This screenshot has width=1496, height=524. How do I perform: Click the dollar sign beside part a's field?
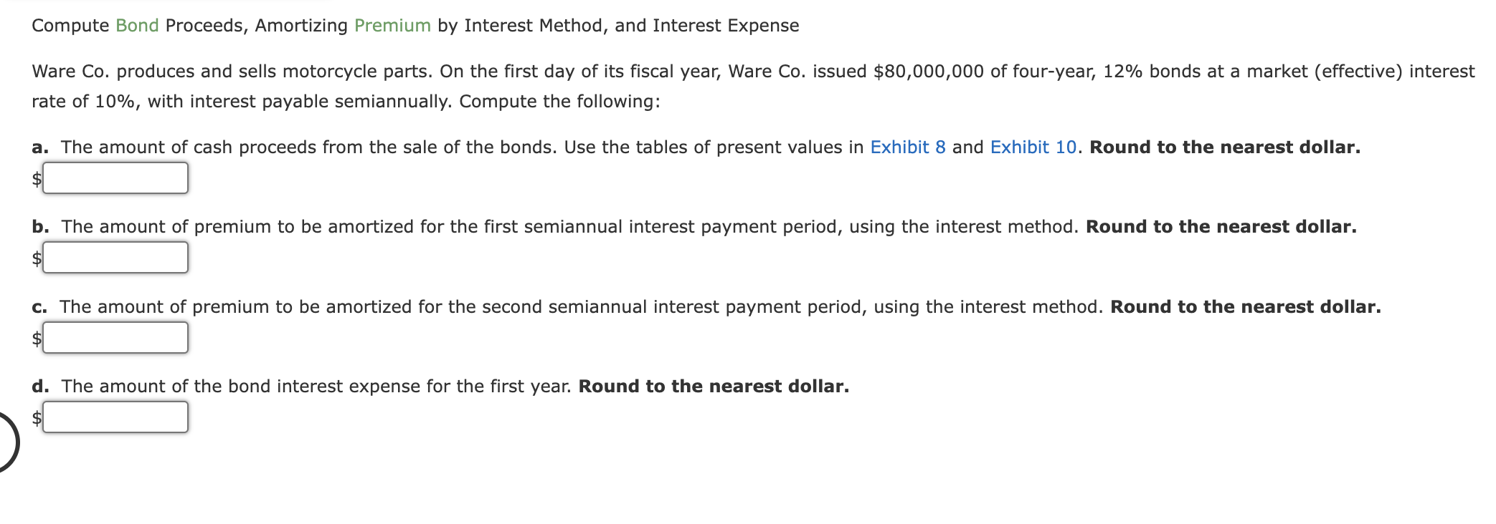(x=36, y=178)
